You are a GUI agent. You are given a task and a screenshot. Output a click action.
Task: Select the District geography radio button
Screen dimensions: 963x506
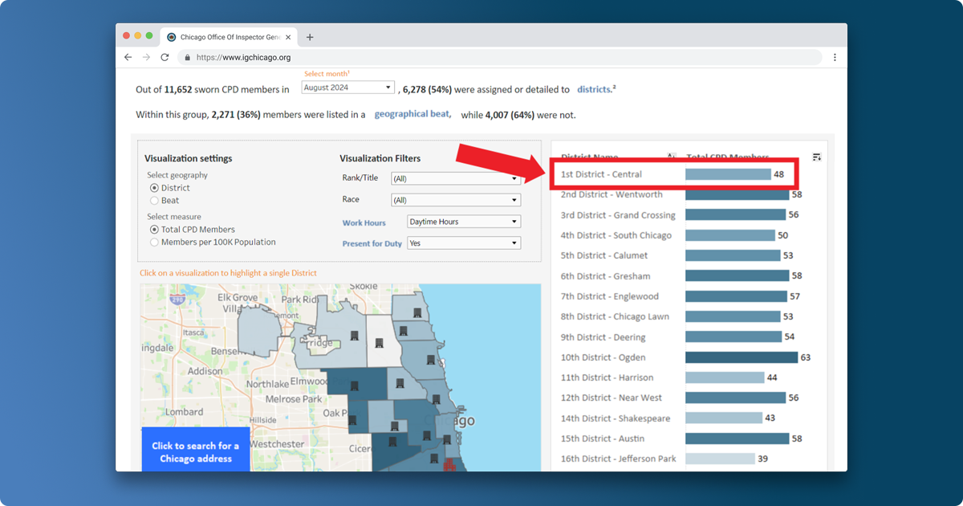154,188
